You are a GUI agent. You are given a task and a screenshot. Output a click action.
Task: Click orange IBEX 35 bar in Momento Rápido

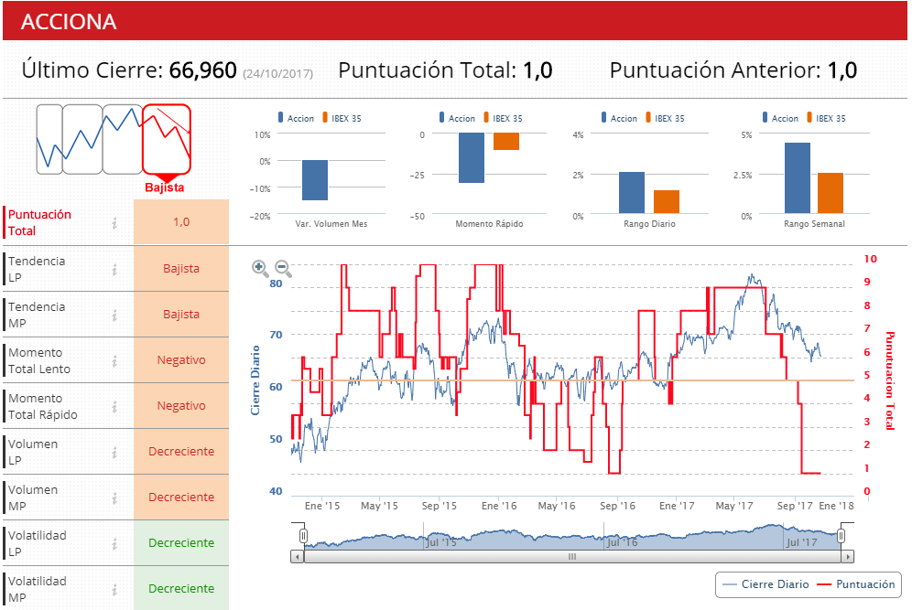pyautogui.click(x=506, y=141)
